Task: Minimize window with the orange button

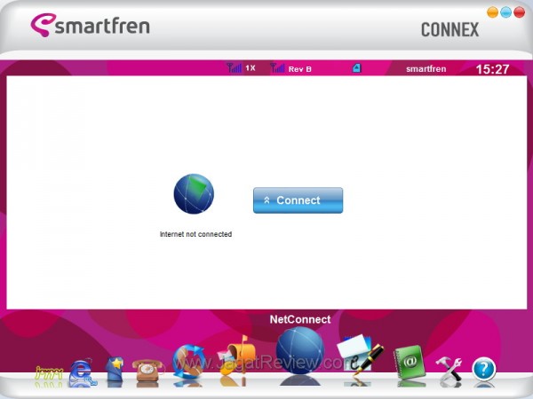Action: point(492,12)
